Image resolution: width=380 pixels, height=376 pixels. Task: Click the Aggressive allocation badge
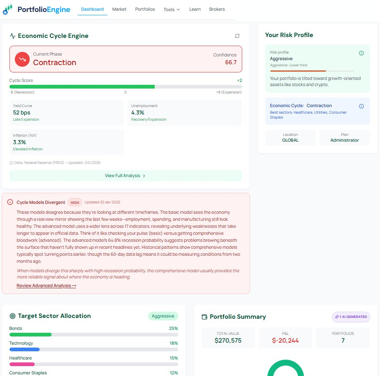163,316
